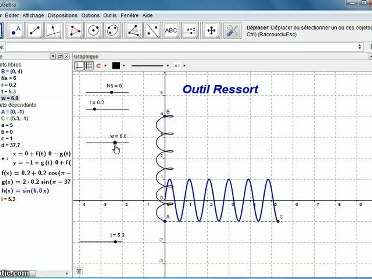Open the New Point tool dropdown arrow
Viewport: 372px width, 279px height.
[22, 37]
